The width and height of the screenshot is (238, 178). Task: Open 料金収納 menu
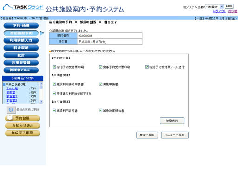[21, 48]
